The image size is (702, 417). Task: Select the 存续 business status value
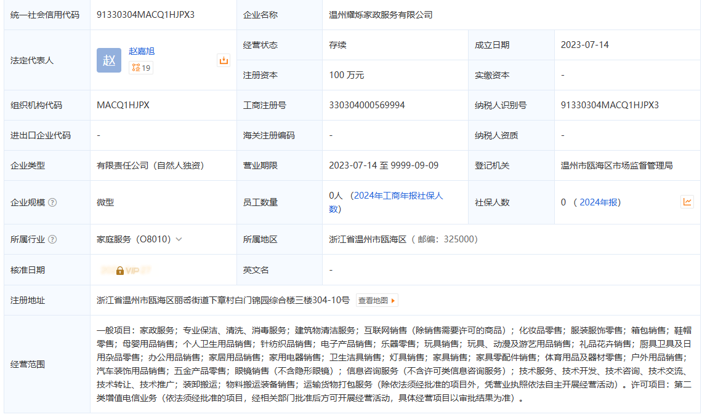pyautogui.click(x=337, y=45)
